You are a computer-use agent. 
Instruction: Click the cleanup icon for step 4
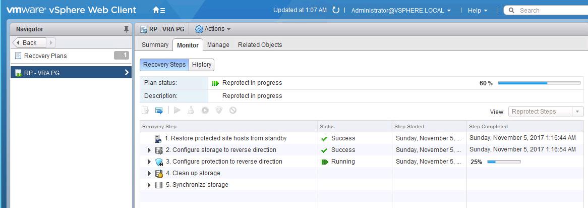159,174
